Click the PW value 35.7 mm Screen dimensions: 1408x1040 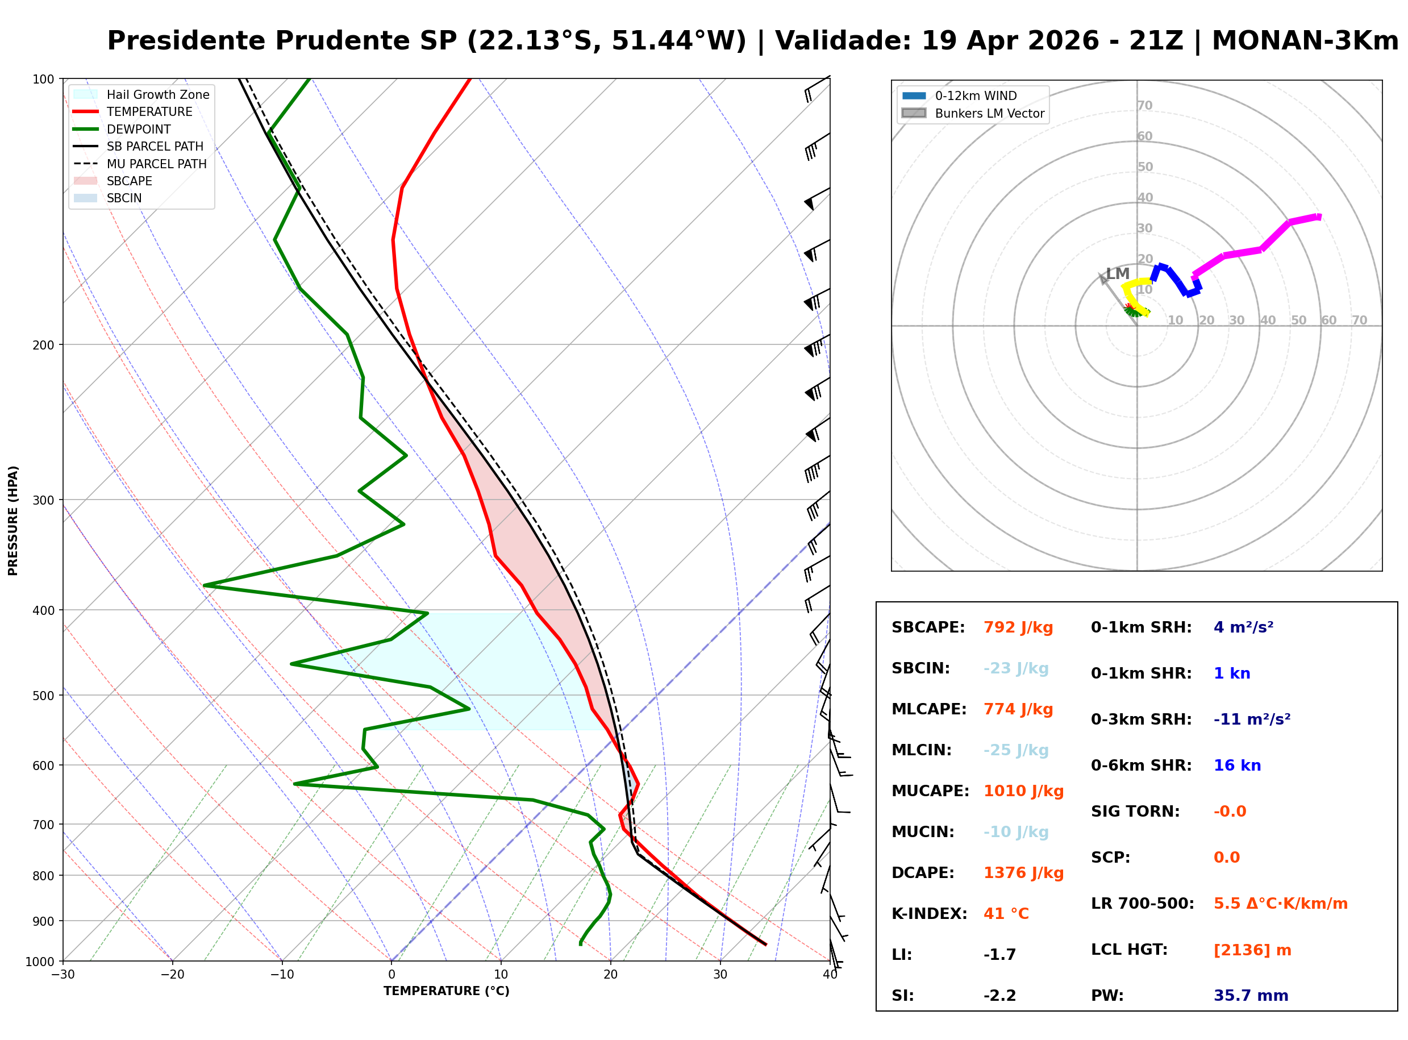pos(1251,996)
